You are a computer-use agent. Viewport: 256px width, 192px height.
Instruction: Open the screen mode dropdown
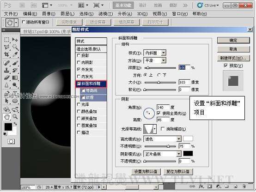(x=98, y=6)
